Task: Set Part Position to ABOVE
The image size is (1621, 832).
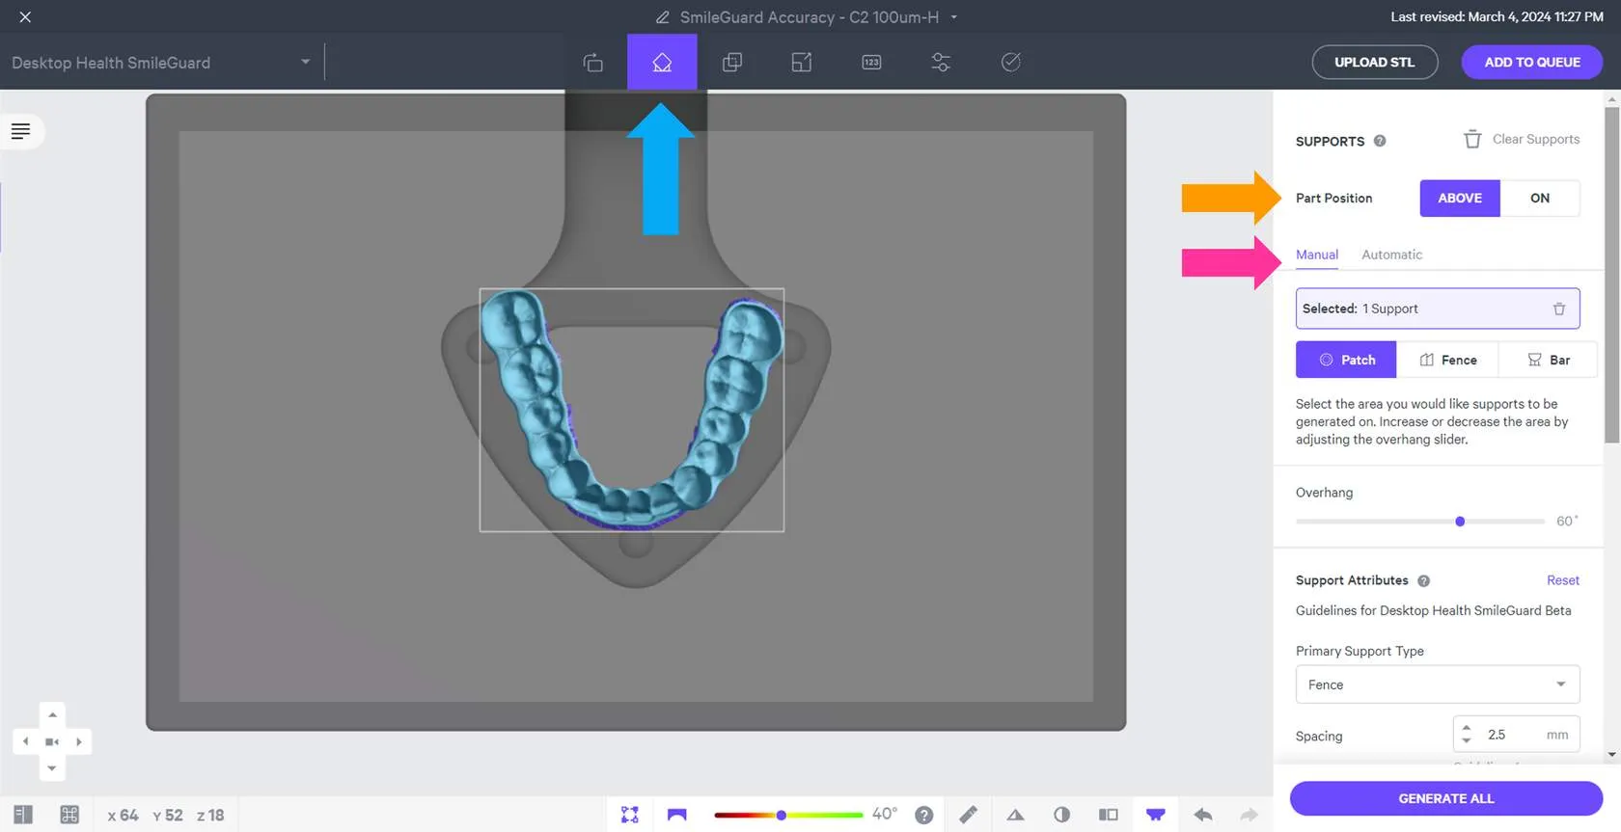Action: [x=1460, y=199]
